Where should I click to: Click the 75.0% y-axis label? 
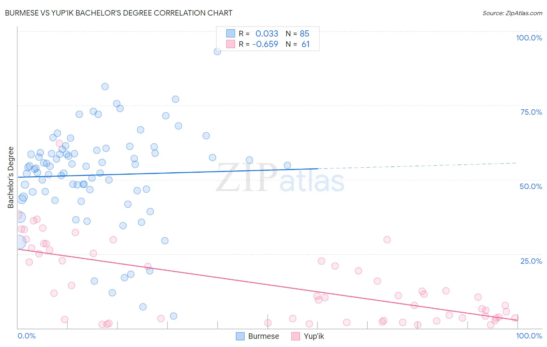(x=531, y=112)
